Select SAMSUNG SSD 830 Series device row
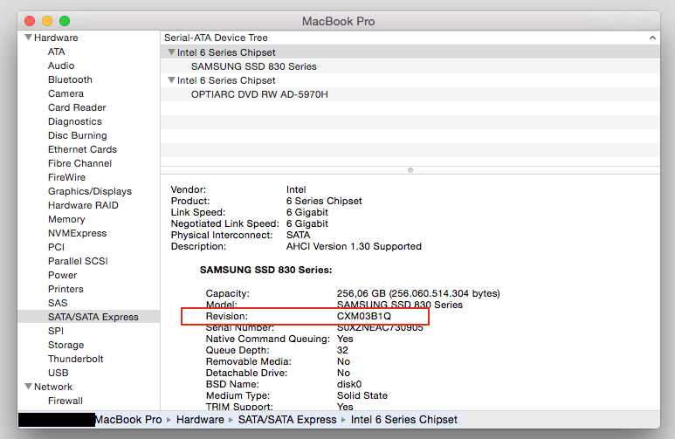 click(x=410, y=66)
